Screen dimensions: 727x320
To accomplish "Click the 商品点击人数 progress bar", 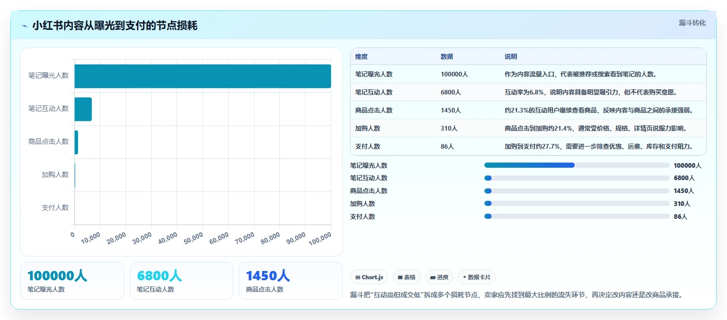I will (x=577, y=191).
